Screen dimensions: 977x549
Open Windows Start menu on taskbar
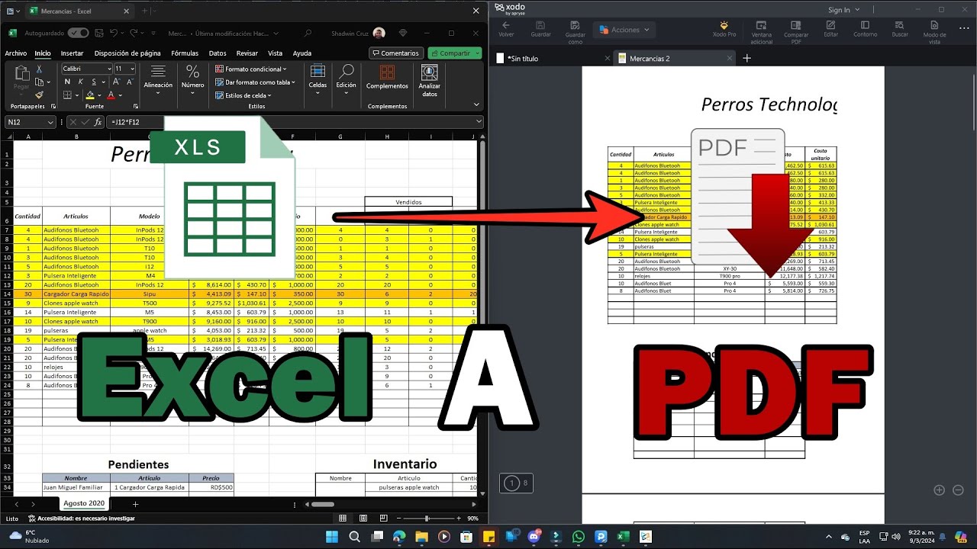331,537
